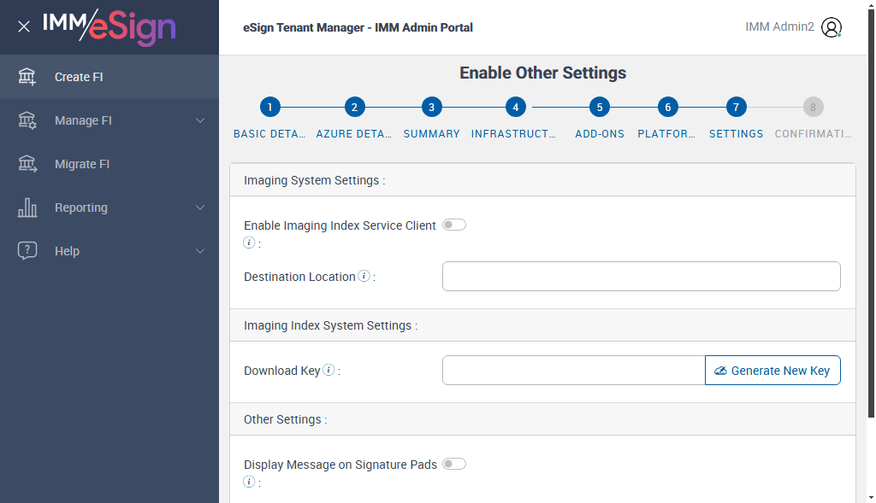The image size is (876, 503).
Task: Expand the Help submenu chevron
Action: pyautogui.click(x=200, y=251)
